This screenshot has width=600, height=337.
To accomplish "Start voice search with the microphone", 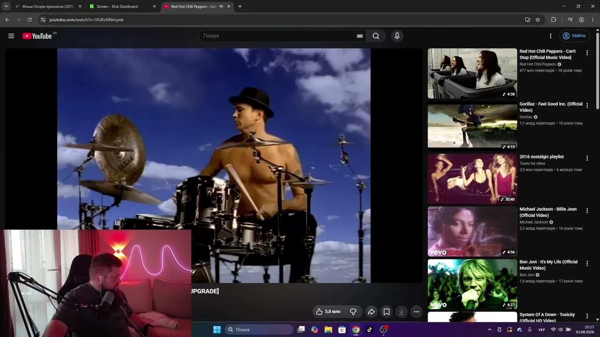I will click(x=397, y=36).
